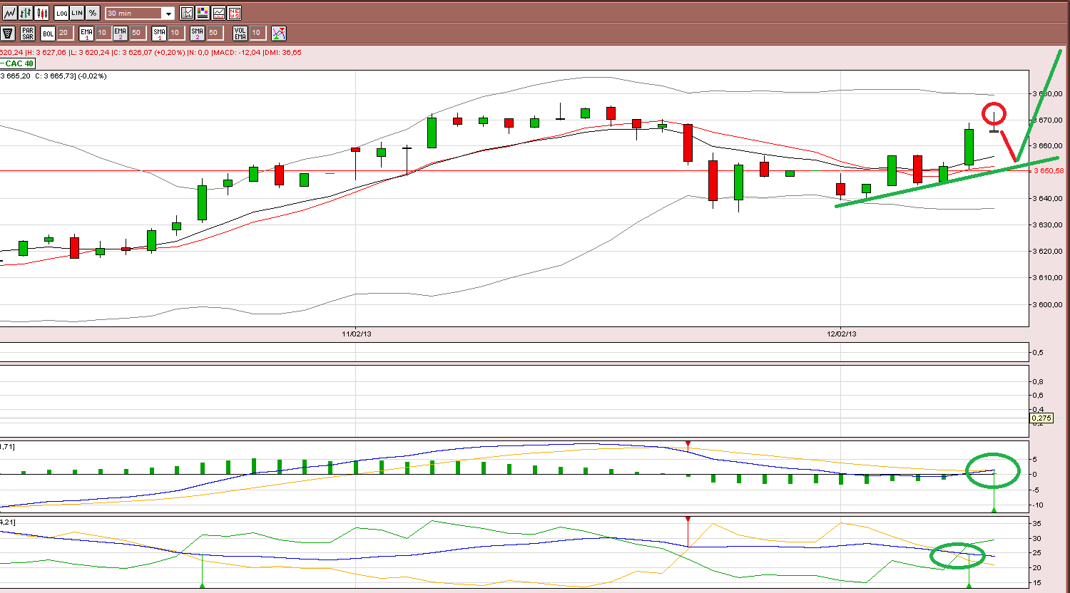Screen dimensions: 1070x593
Task: Click the trash basket icon
Action: pos(8,33)
